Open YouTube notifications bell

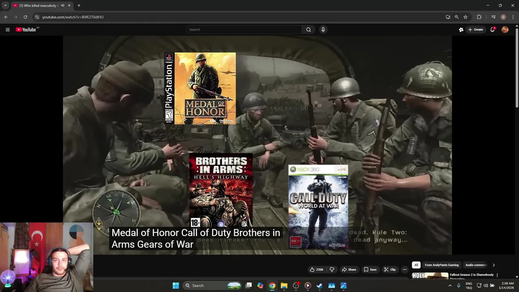pyautogui.click(x=493, y=30)
